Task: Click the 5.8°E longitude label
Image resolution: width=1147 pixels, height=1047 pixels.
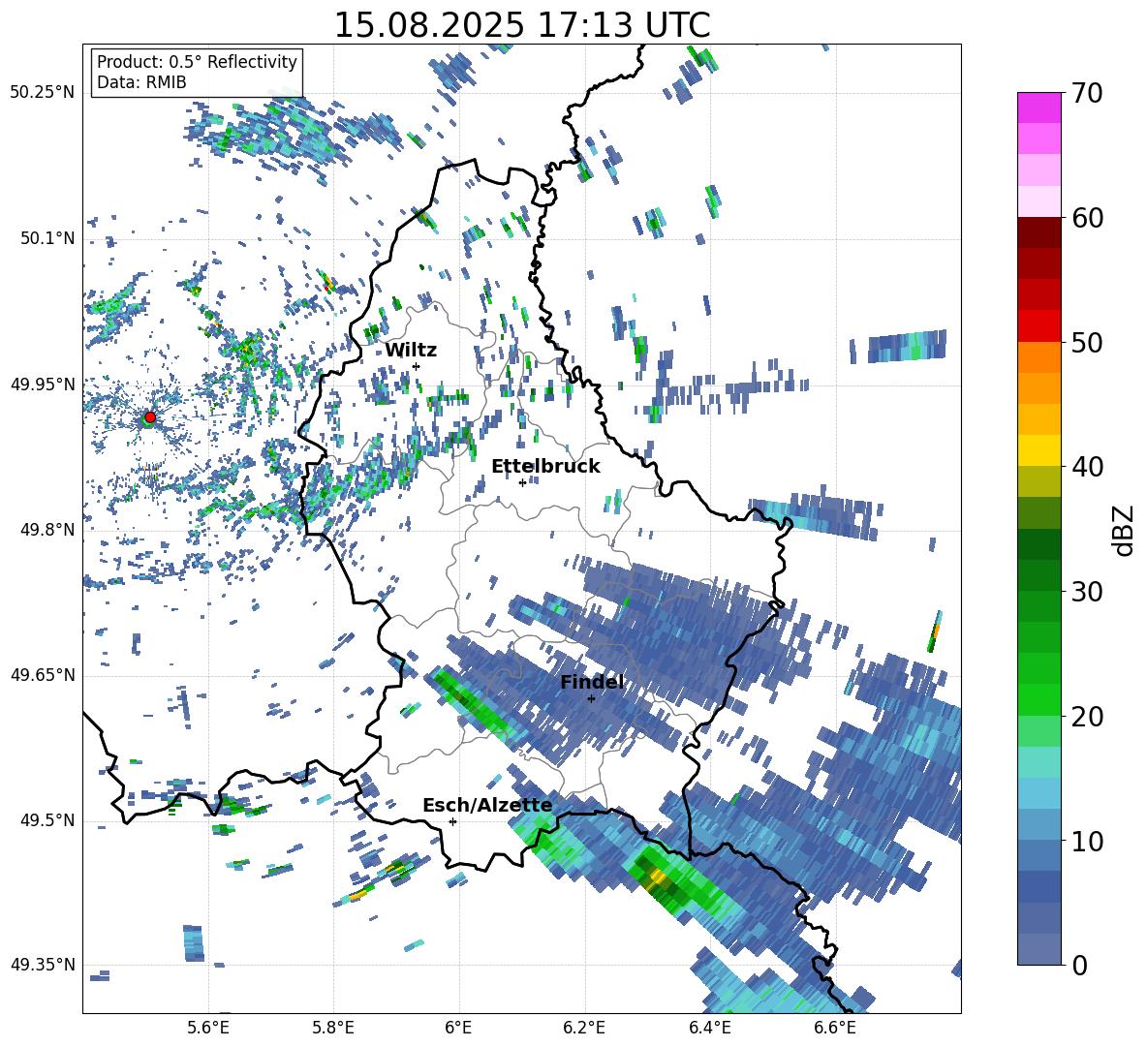Action: point(333,1028)
